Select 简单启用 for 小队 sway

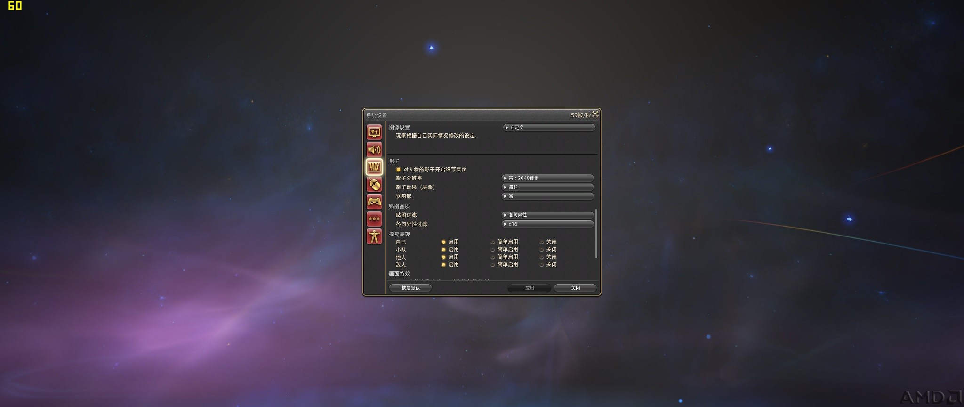pos(493,250)
